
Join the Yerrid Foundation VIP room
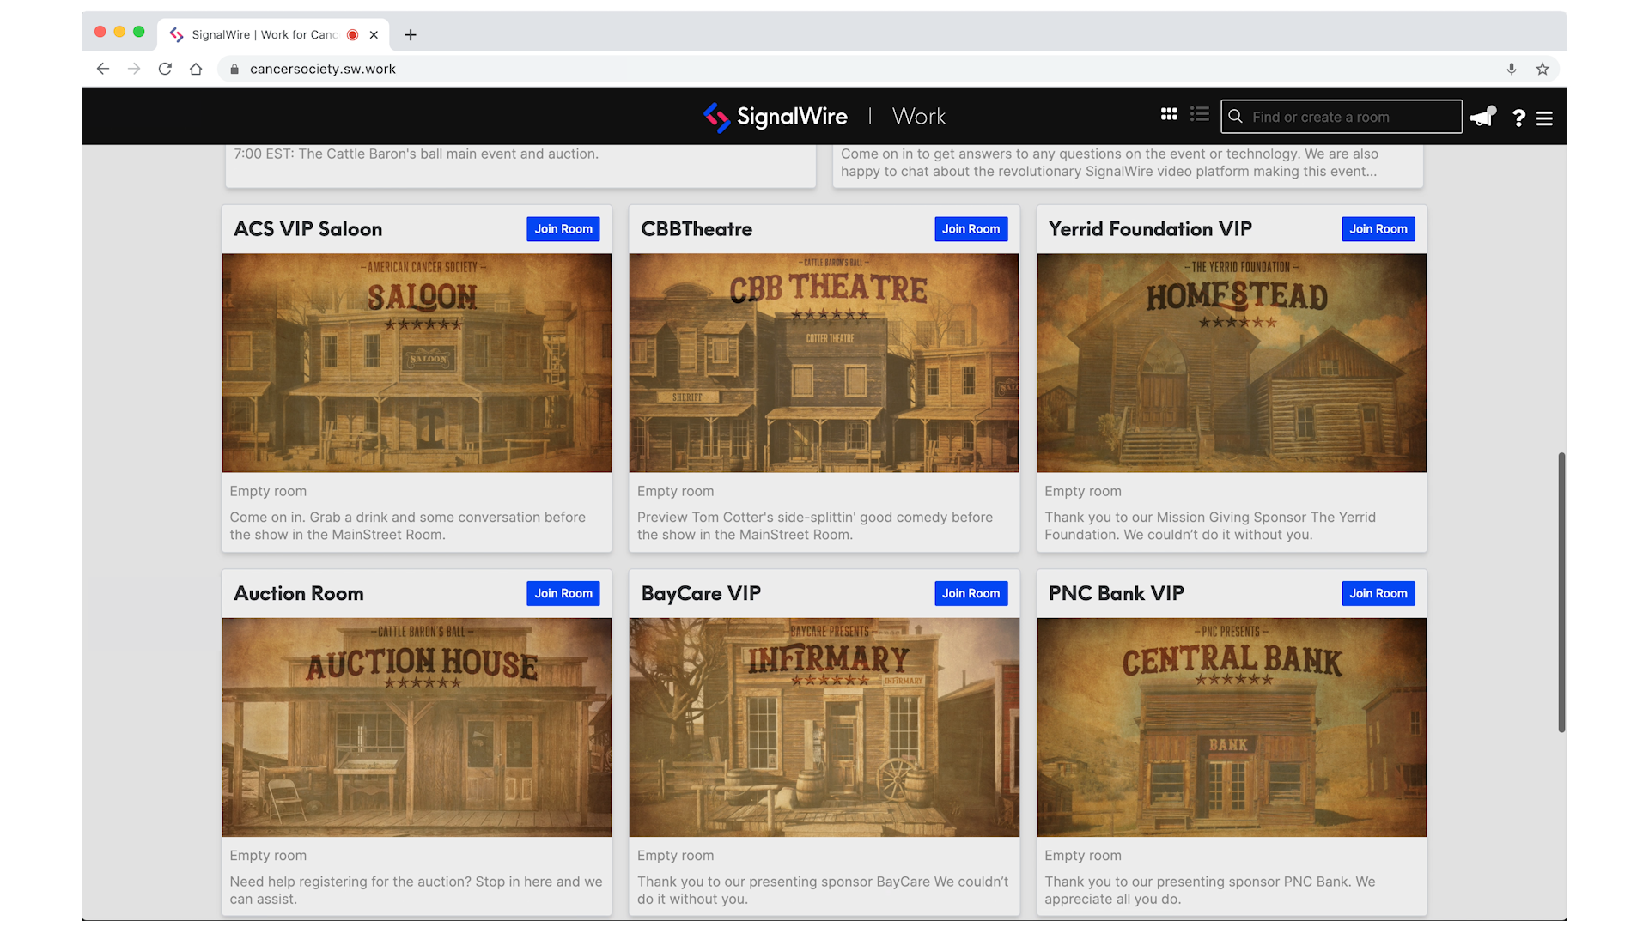pyautogui.click(x=1378, y=229)
